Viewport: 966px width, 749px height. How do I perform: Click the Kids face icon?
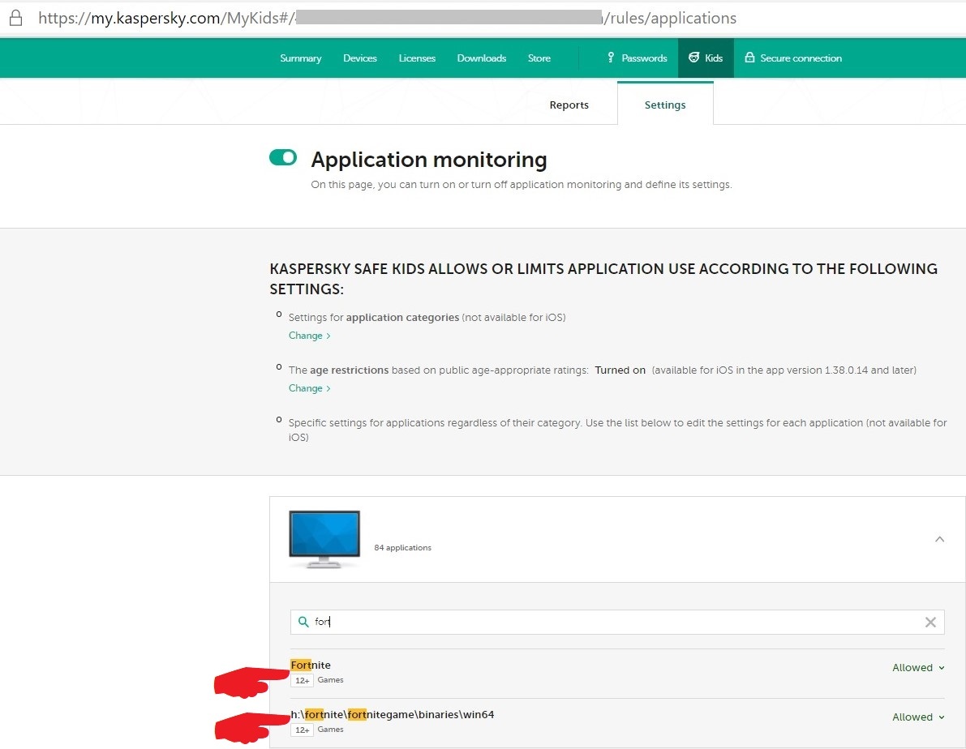(x=693, y=58)
